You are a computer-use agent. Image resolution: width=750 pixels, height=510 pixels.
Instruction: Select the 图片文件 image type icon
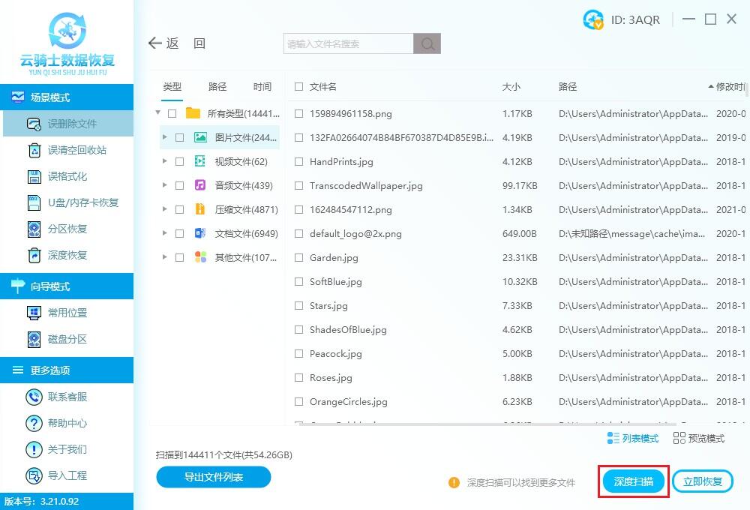tap(200, 138)
